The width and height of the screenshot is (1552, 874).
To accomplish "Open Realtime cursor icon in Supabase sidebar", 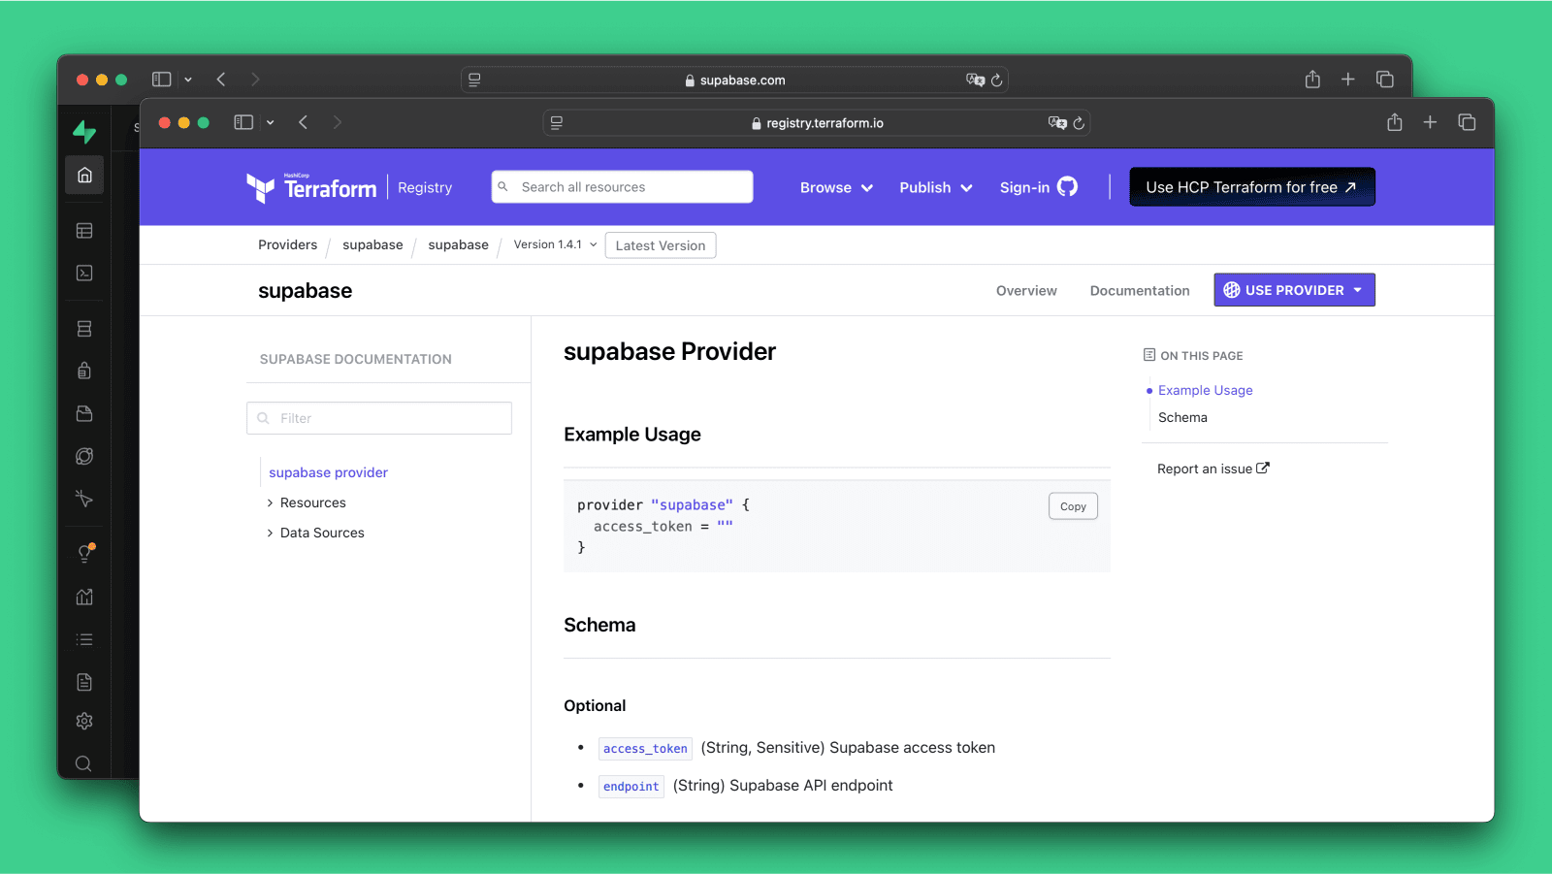I will click(x=84, y=499).
